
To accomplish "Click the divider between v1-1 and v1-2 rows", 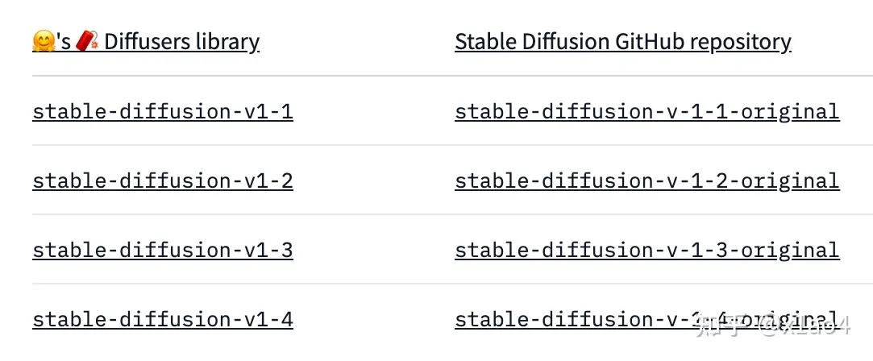I will coord(453,144).
